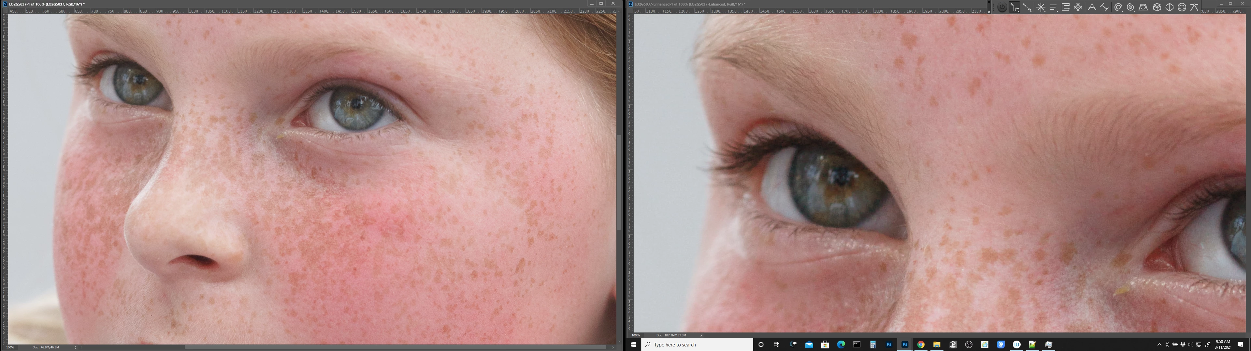Select the rectangular spiral path icon
This screenshot has width=1251, height=351.
[x=1066, y=7]
